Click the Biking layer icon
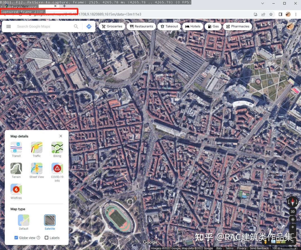Image resolution: width=301 pixels, height=250 pixels. pos(57,147)
